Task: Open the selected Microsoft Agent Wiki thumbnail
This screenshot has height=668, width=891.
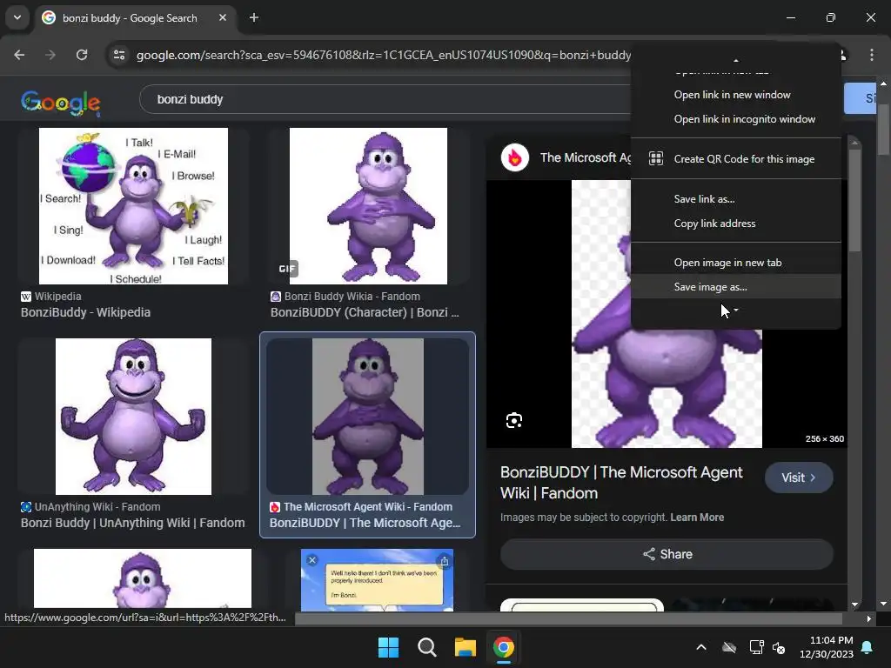Action: click(368, 417)
